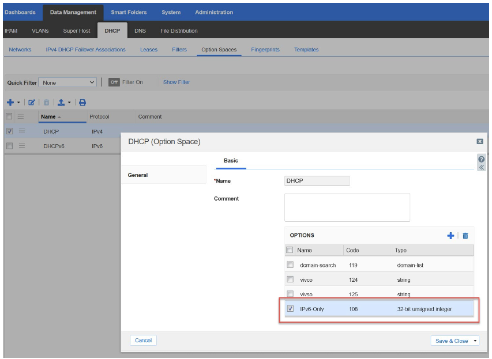Click the help question mark icon
The height and width of the screenshot is (359, 492).
pos(481,158)
